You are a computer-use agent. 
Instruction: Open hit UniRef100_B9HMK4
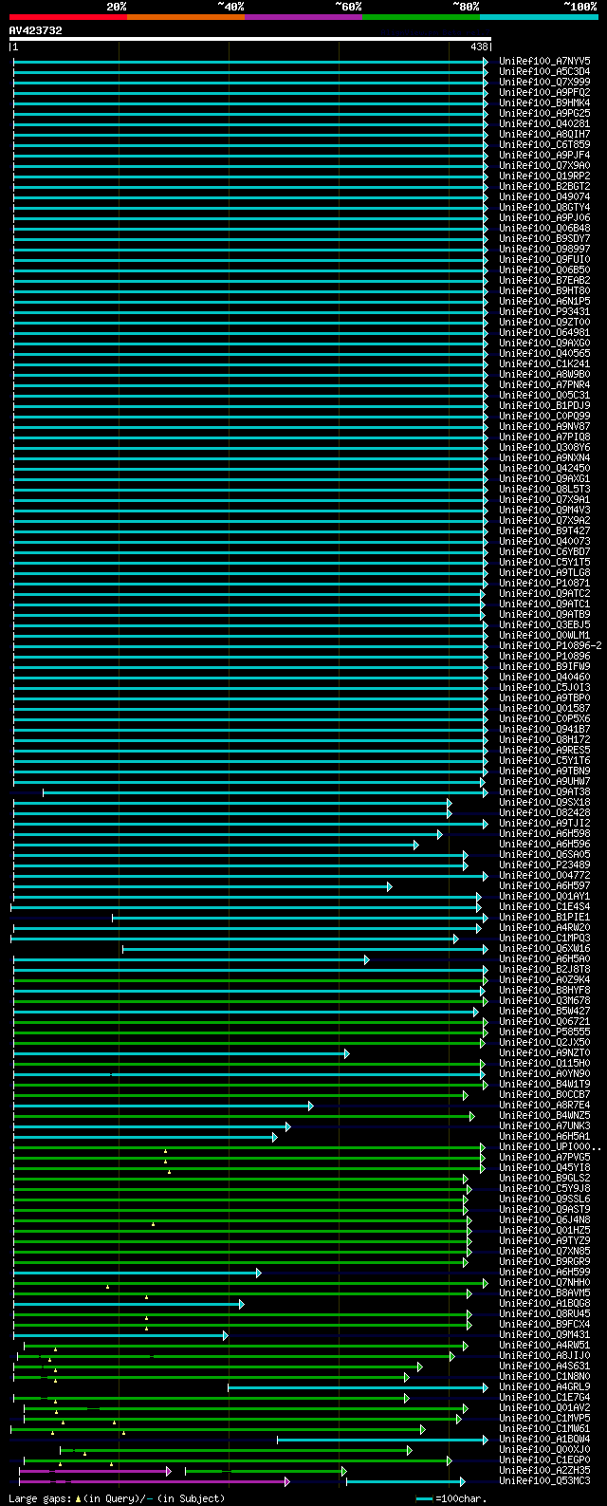(x=544, y=102)
